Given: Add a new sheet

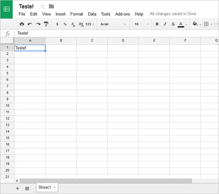Looking at the screenshot, I should pos(18,189).
